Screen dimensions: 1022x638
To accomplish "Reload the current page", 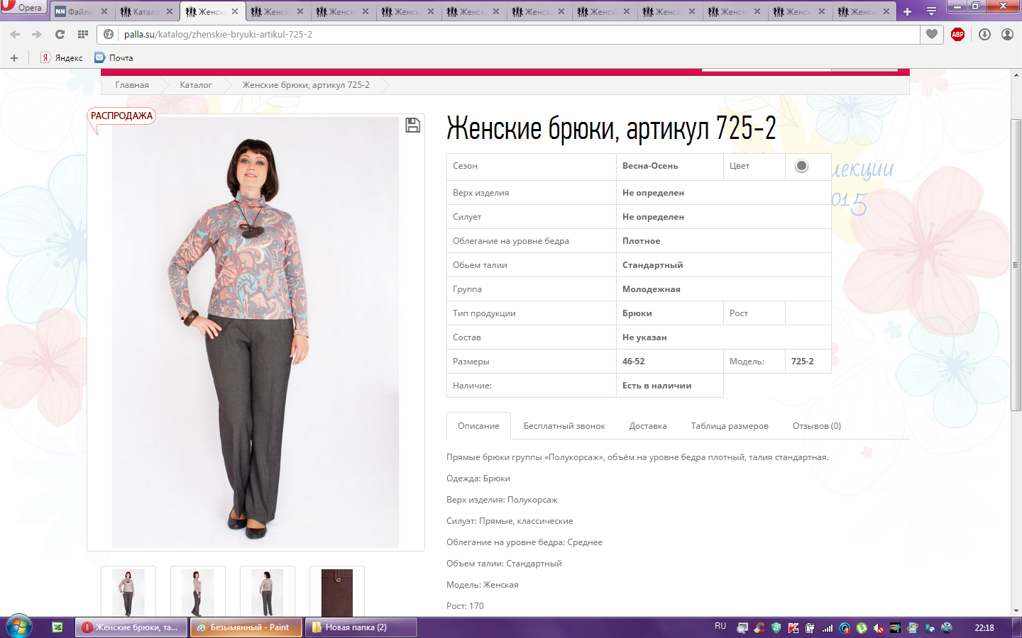I will click(60, 34).
